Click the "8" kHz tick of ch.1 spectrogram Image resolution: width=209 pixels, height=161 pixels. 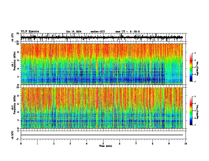pyautogui.click(x=18, y=52)
